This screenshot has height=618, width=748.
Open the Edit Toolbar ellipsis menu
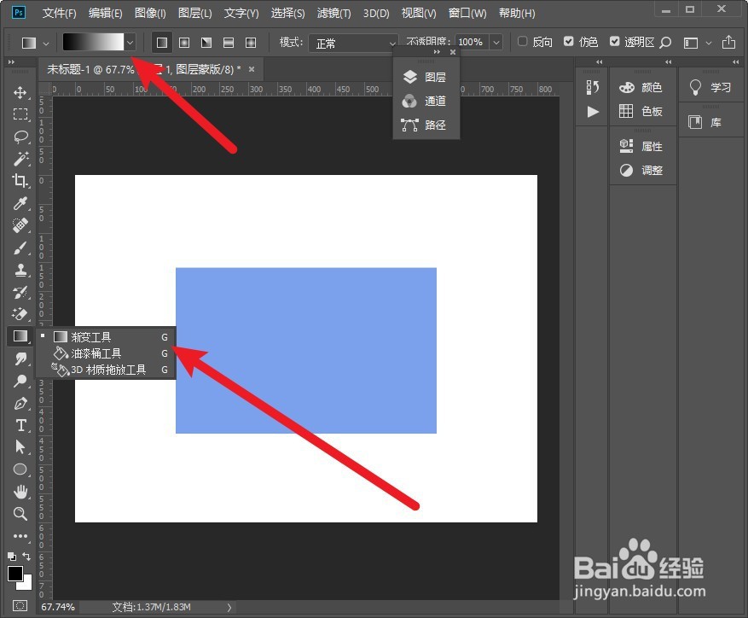tap(20, 536)
